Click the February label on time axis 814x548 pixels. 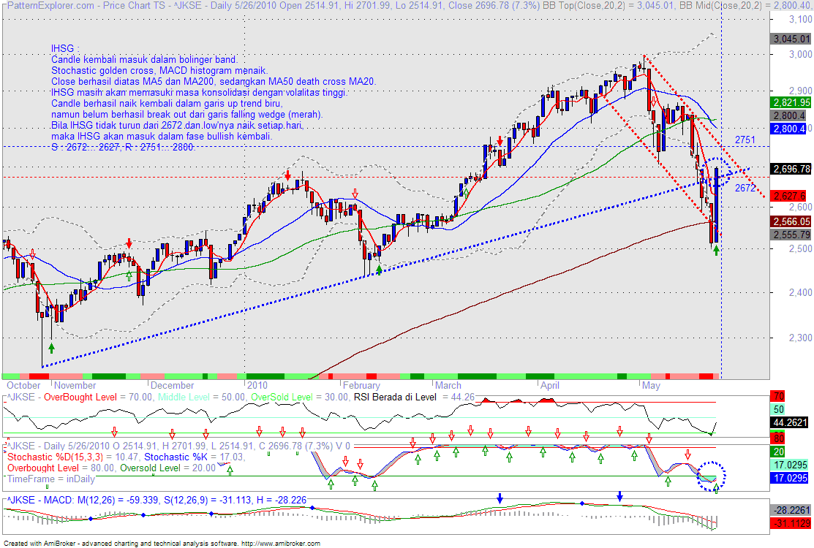(x=361, y=385)
